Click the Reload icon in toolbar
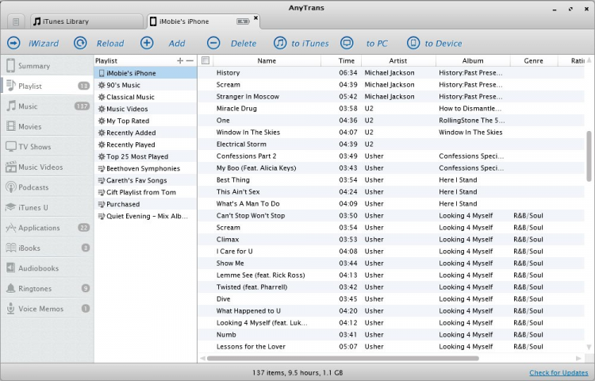The image size is (595, 381). 80,44
